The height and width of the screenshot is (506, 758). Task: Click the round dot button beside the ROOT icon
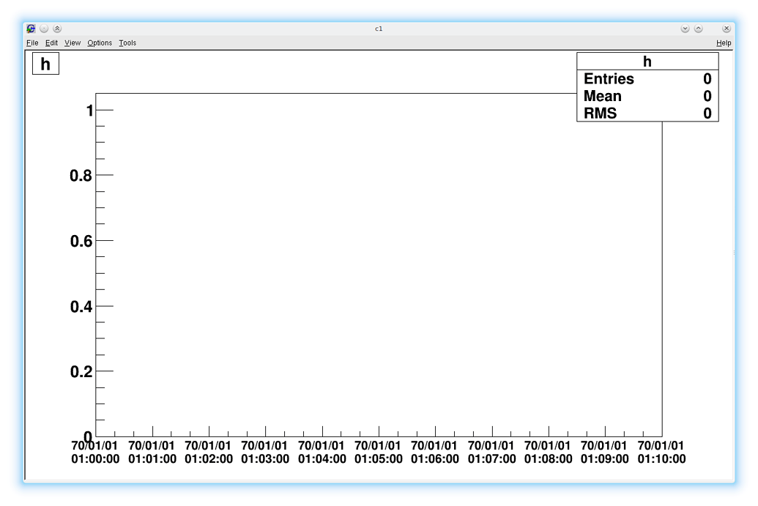[x=44, y=29]
